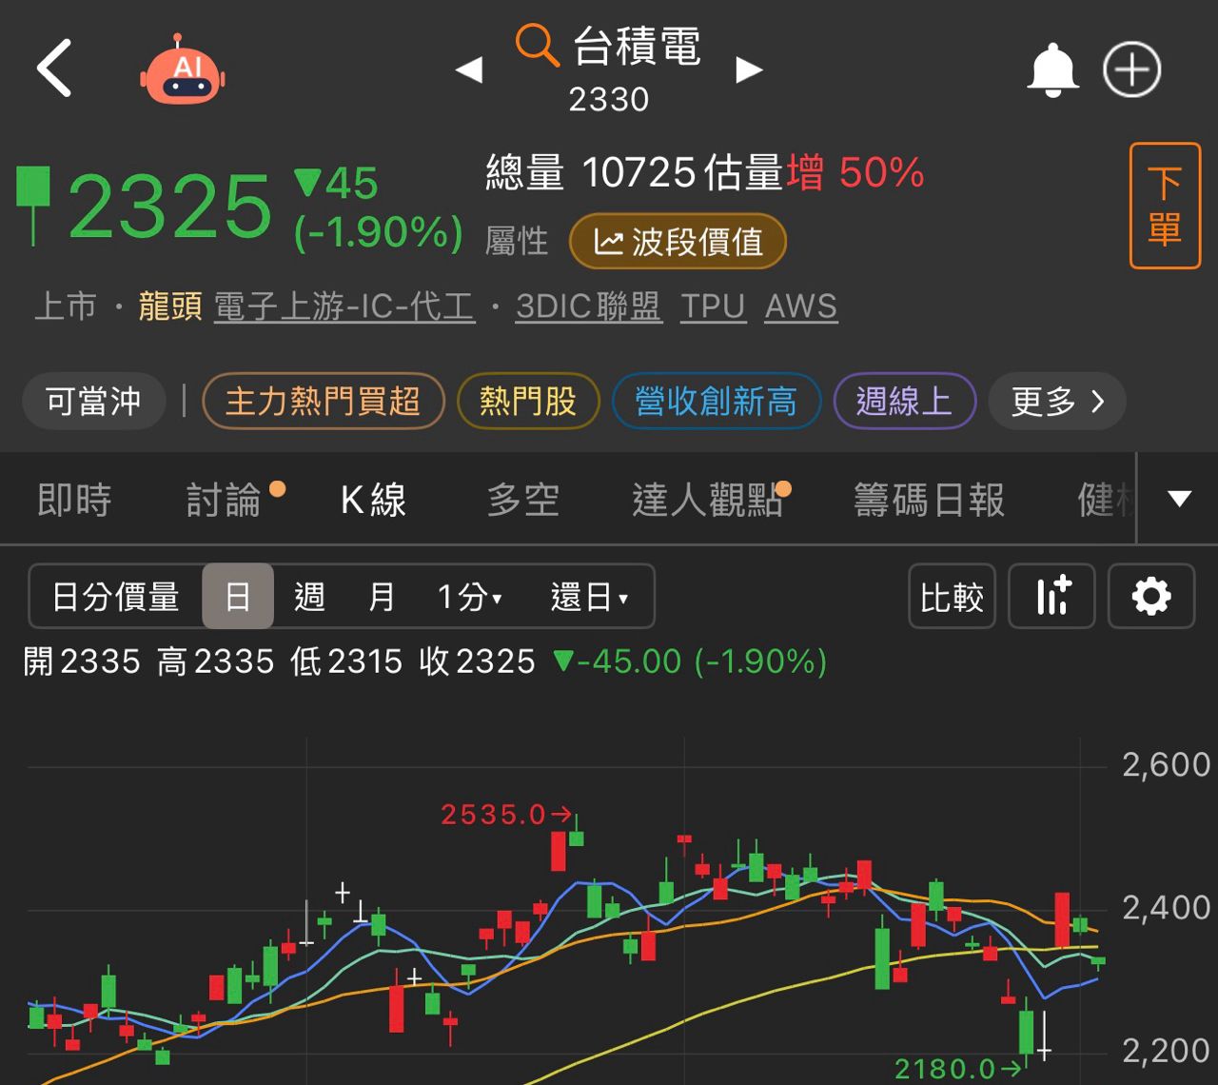Tap the 總量 10725 volume text

tap(591, 172)
